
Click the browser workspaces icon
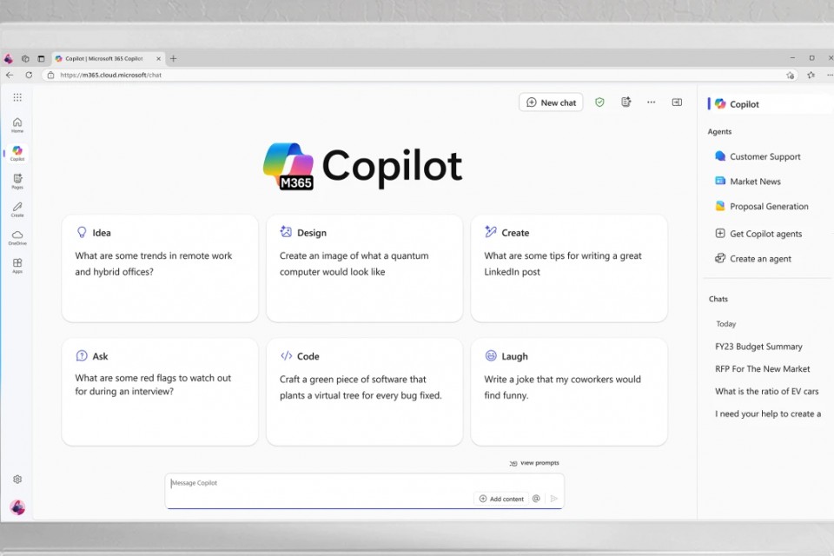(25, 58)
